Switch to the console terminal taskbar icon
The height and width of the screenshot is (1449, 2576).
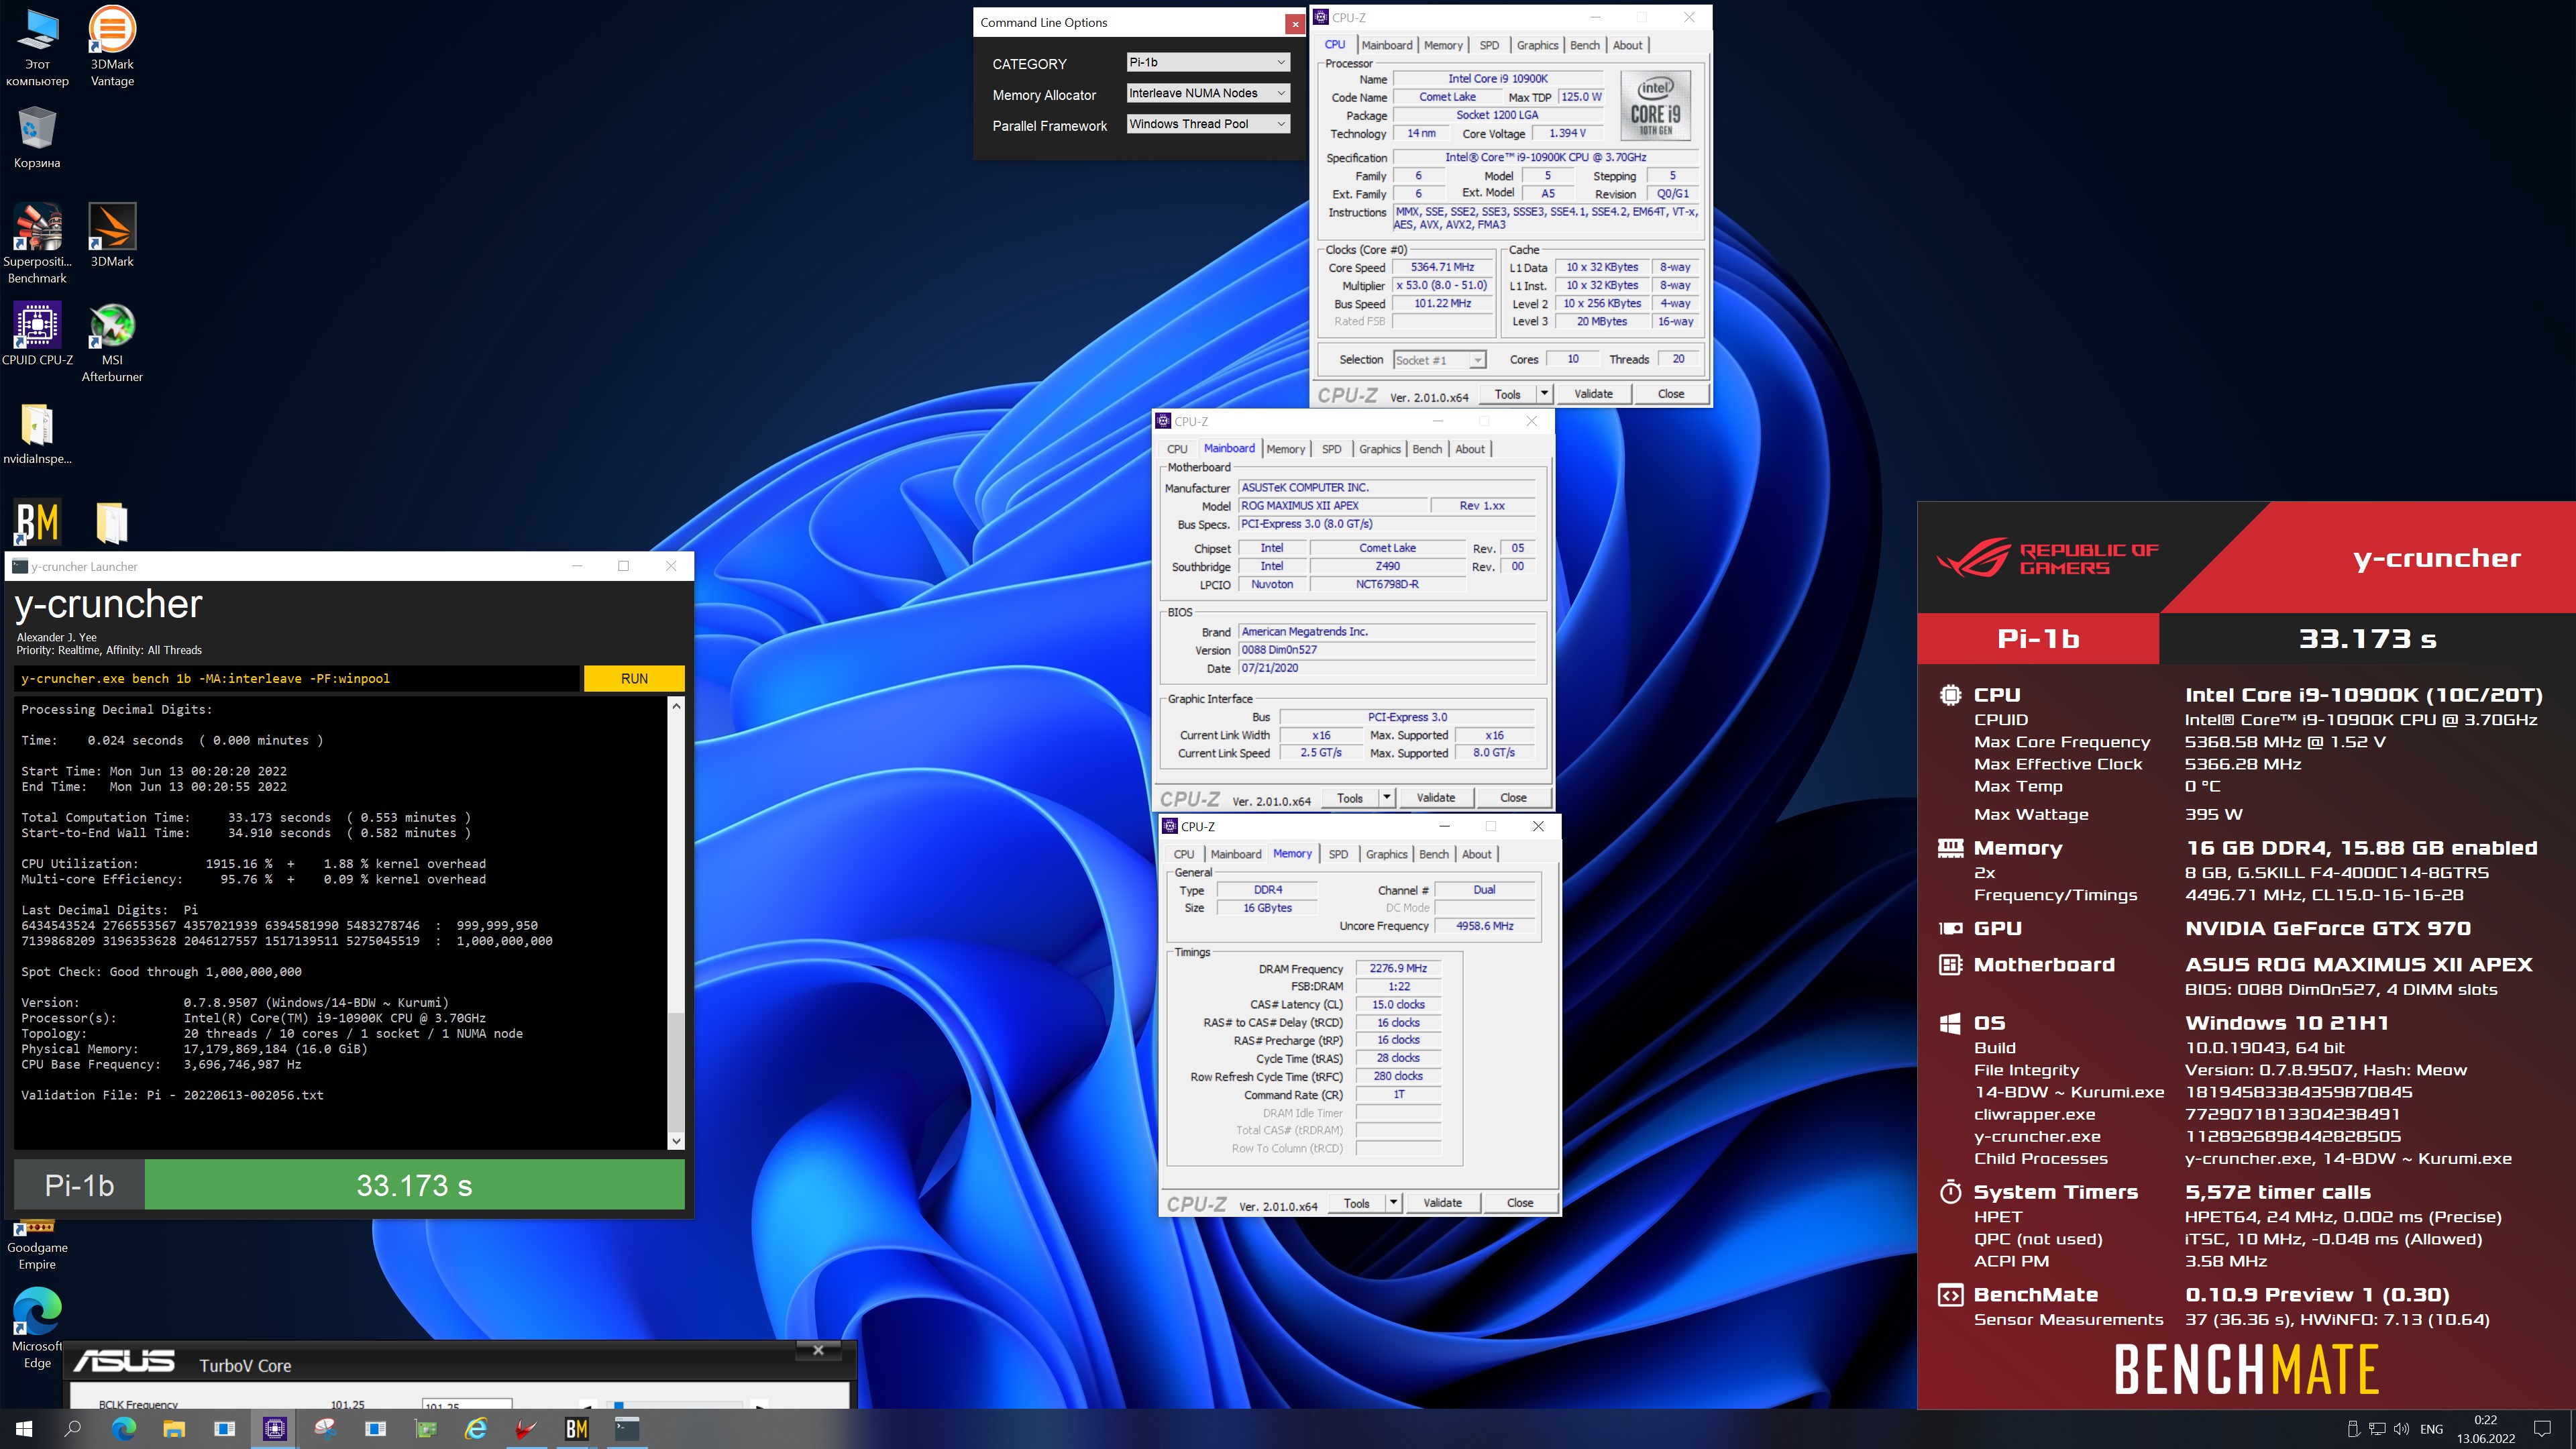[627, 1429]
